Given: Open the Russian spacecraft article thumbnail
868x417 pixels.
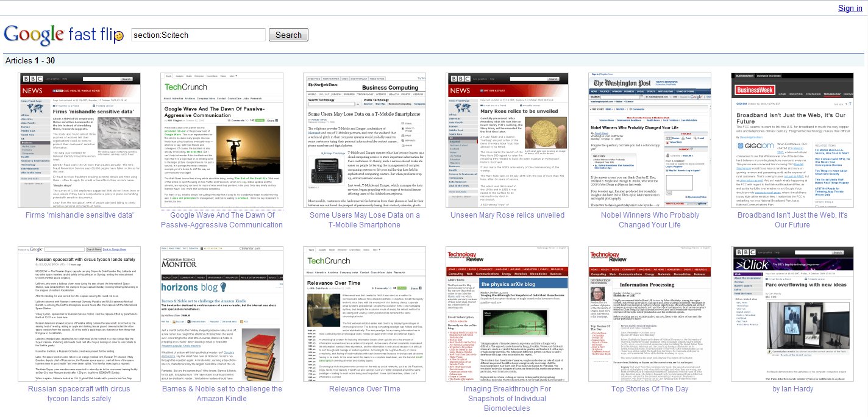Looking at the screenshot, I should point(79,314).
